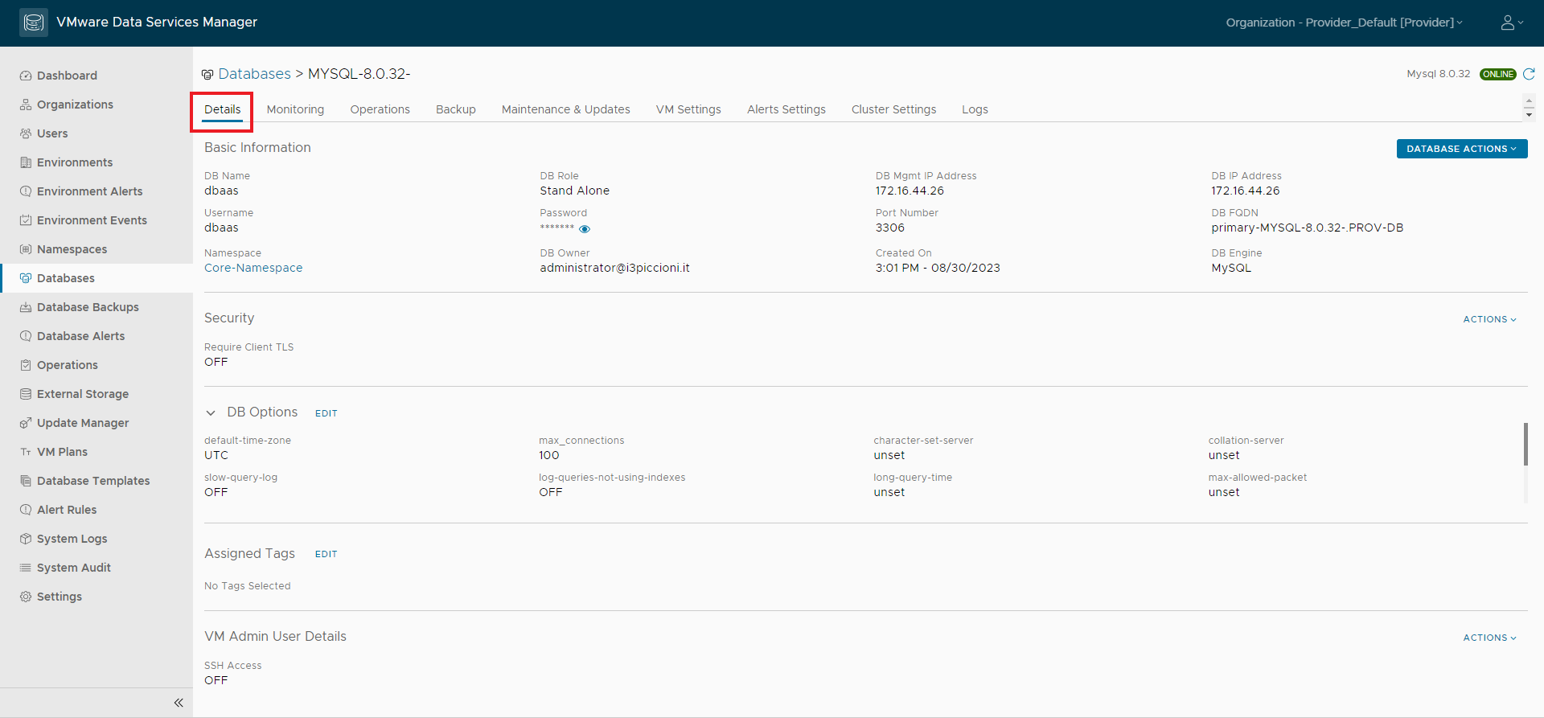Open Environment Alerts in the sidebar
The height and width of the screenshot is (718, 1544).
tap(89, 191)
